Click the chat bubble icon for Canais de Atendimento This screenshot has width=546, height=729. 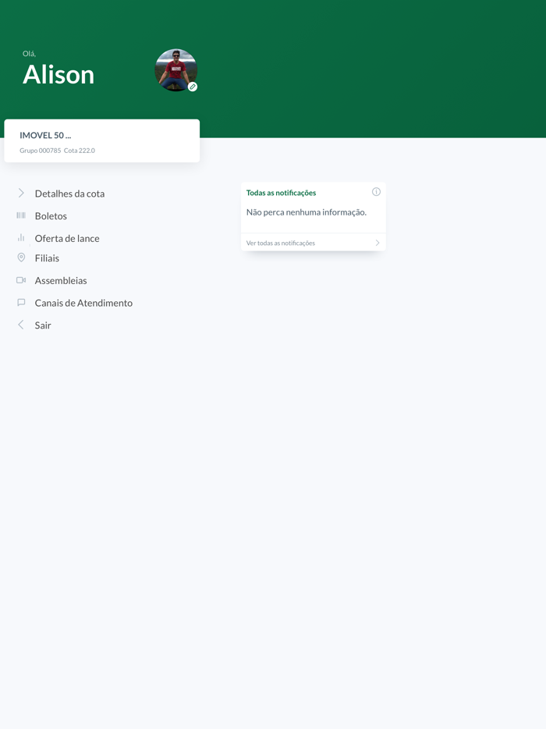tap(21, 302)
